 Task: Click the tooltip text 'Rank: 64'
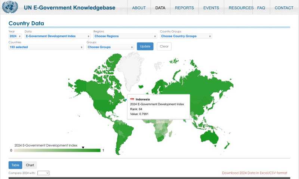click(136, 109)
